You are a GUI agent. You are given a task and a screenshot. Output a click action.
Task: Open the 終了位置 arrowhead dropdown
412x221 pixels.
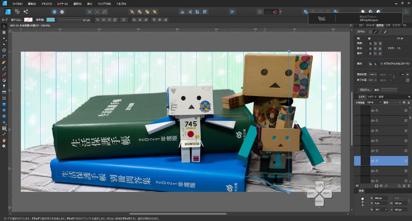[373, 80]
